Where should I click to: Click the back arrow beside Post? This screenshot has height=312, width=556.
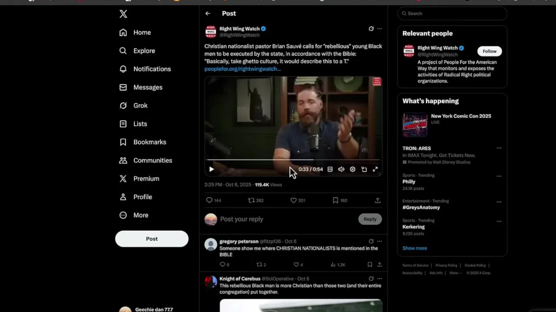coord(208,13)
